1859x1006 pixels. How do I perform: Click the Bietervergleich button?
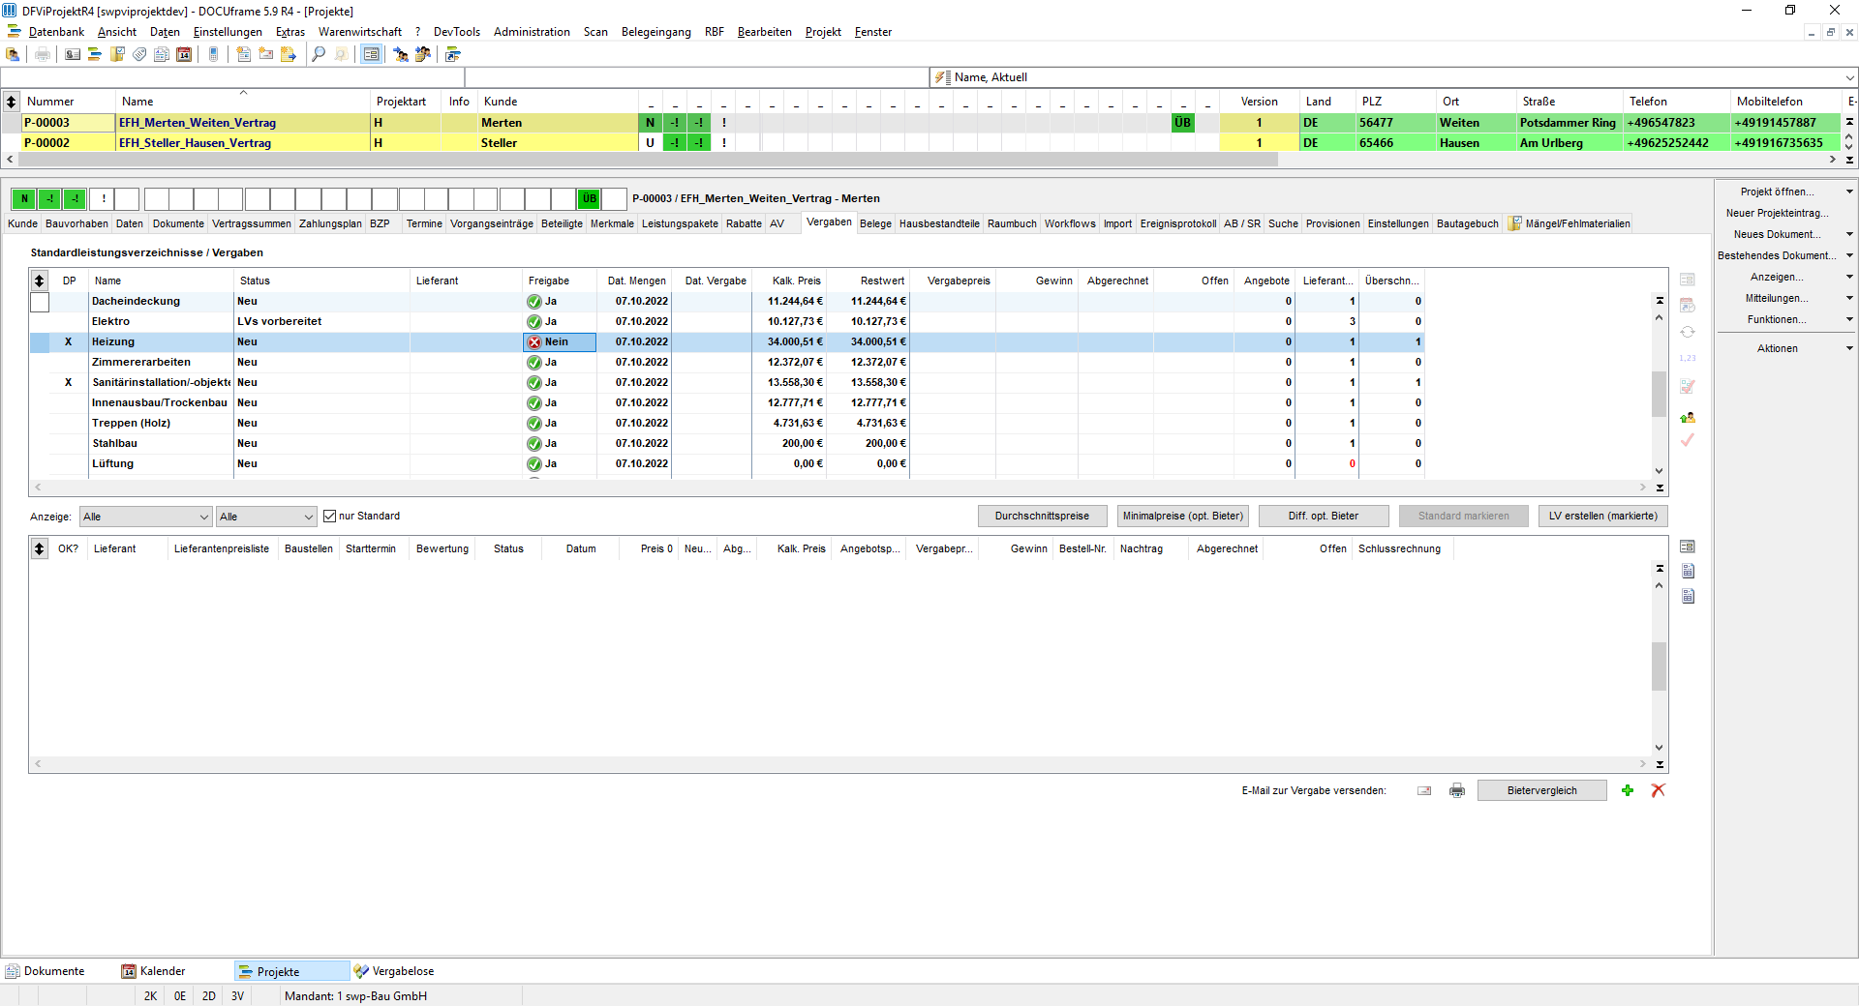pyautogui.click(x=1541, y=790)
